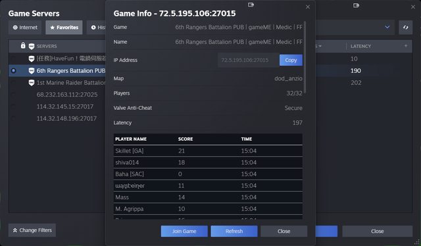Screen dimensions: 421x246
Task: Open the game filter dropdown chevron
Action: (387, 27)
